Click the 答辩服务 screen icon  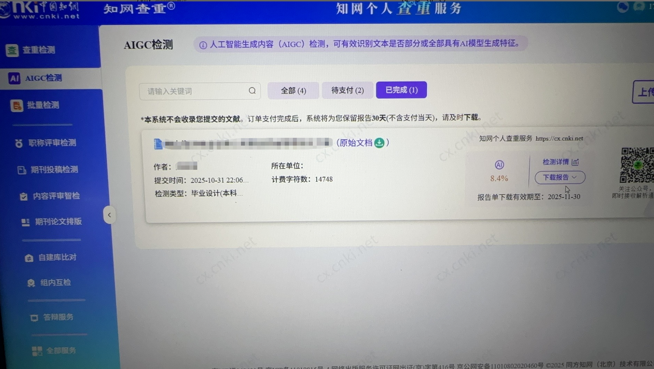(34, 318)
